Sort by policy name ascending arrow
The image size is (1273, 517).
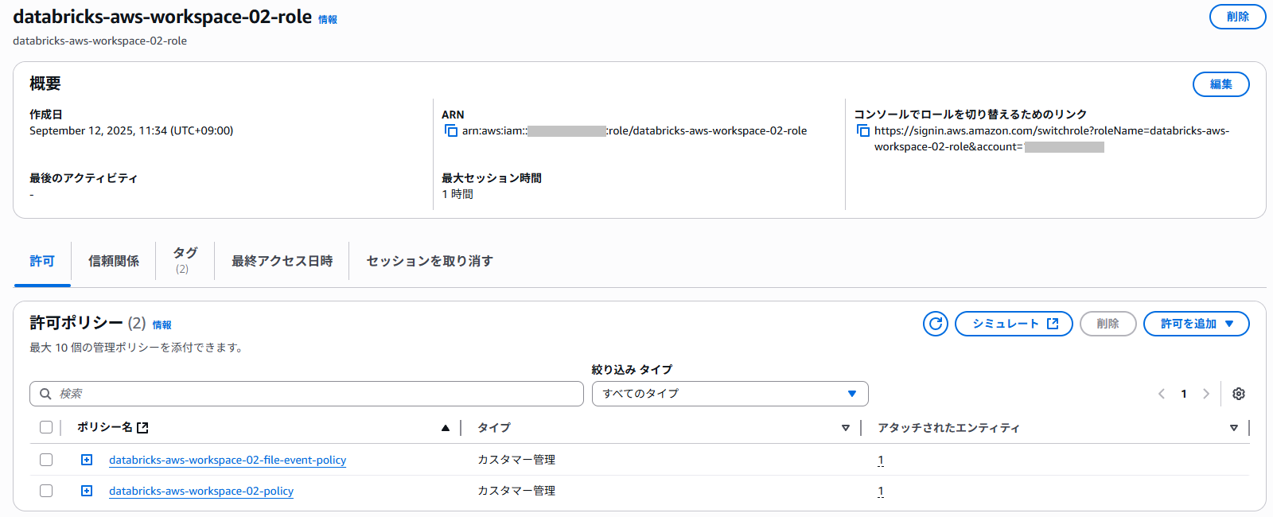[x=446, y=428]
